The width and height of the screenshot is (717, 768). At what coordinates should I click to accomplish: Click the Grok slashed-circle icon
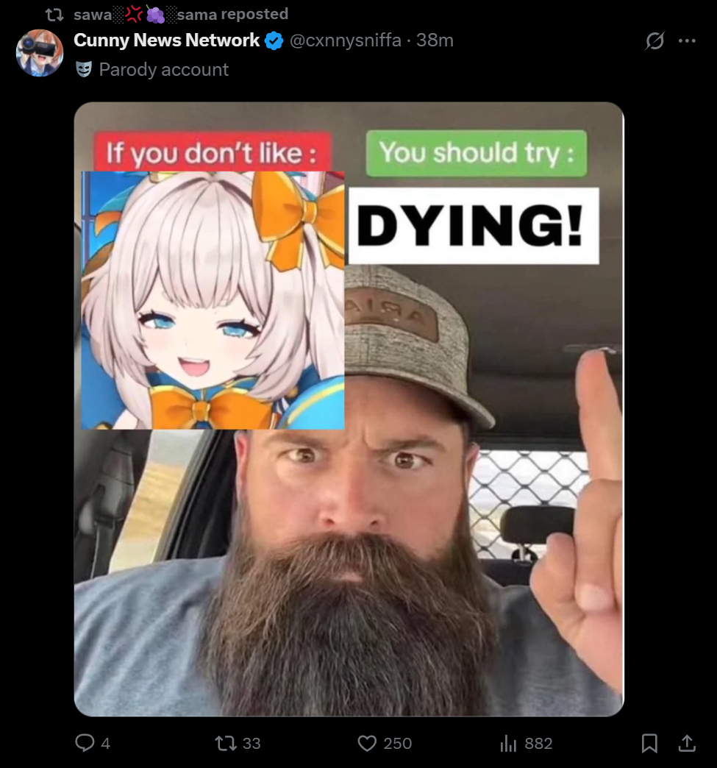[654, 40]
